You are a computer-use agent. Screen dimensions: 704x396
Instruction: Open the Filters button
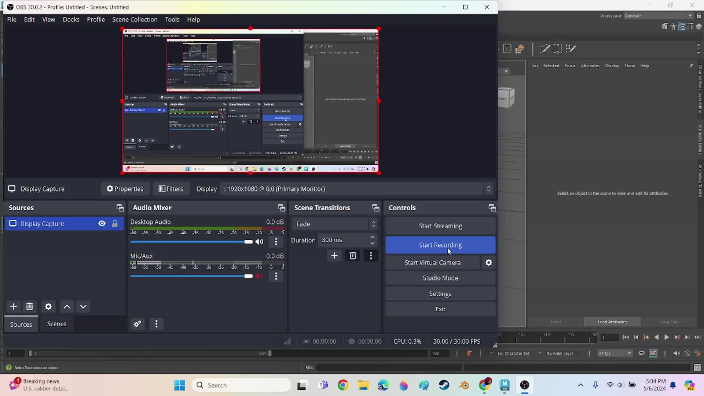171,189
